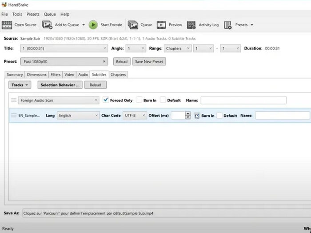Switch to the Dimensions tab
Image resolution: width=311 pixels, height=233 pixels.
(x=36, y=75)
